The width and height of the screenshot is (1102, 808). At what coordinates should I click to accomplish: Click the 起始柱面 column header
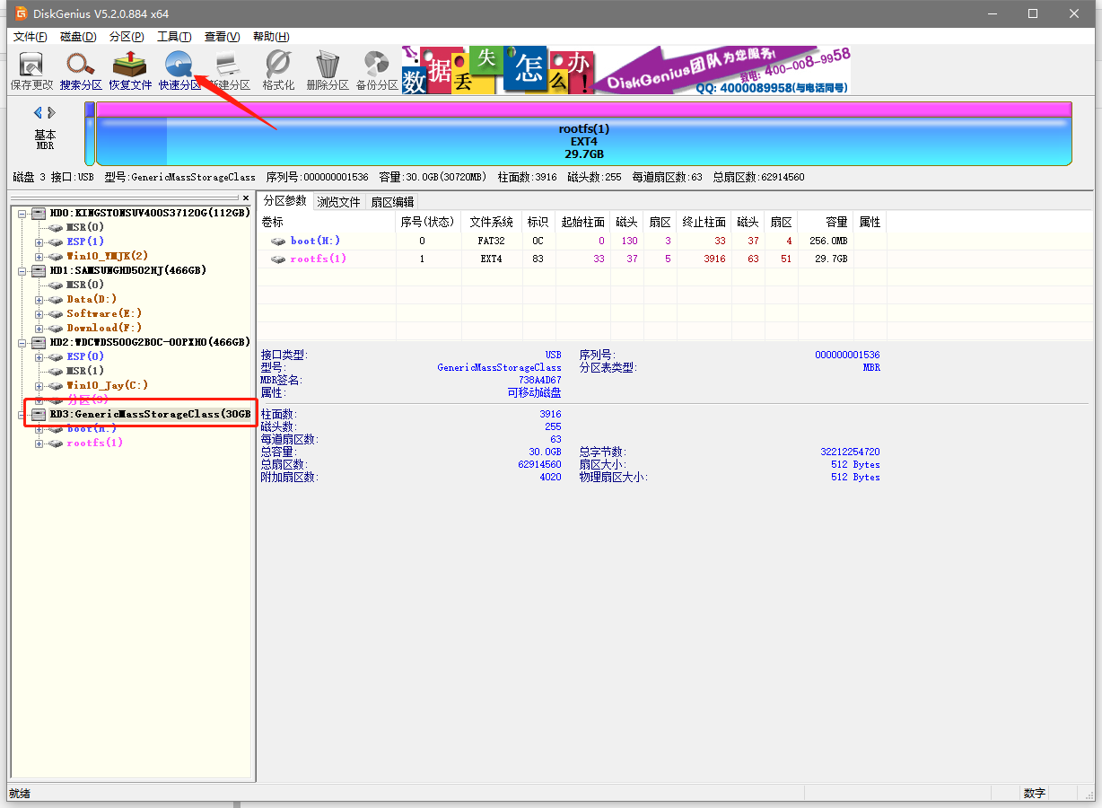582,222
